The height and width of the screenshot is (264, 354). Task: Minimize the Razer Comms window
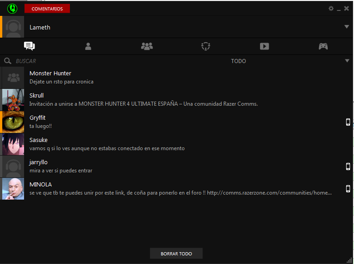coord(339,10)
